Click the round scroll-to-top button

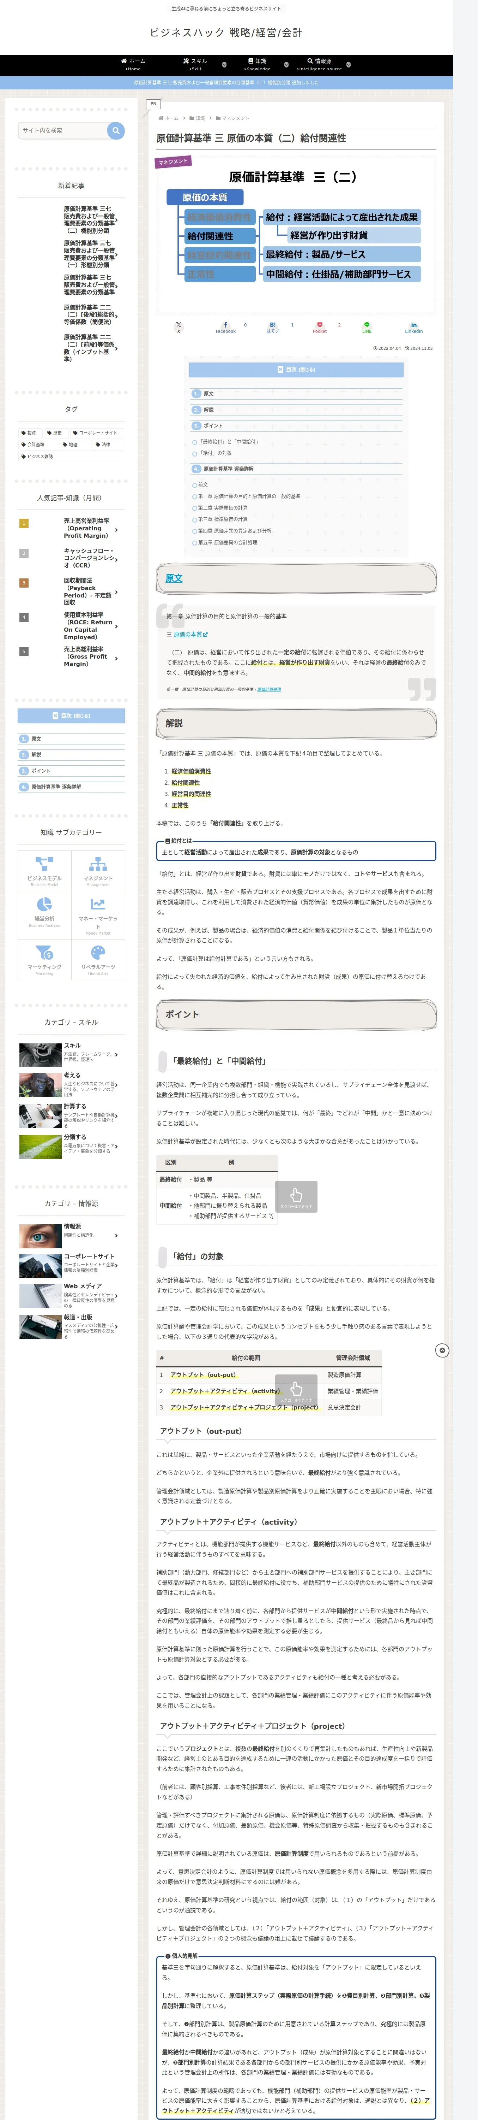[442, 1350]
